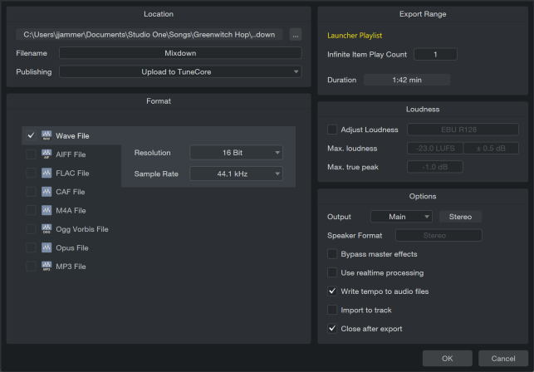Click the MP3 File format icon

[47, 267]
